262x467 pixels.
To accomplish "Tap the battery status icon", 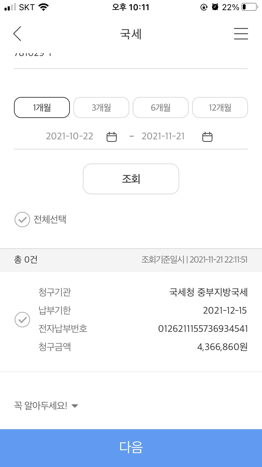I will click(249, 7).
